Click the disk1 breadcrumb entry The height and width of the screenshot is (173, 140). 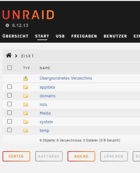(27, 56)
